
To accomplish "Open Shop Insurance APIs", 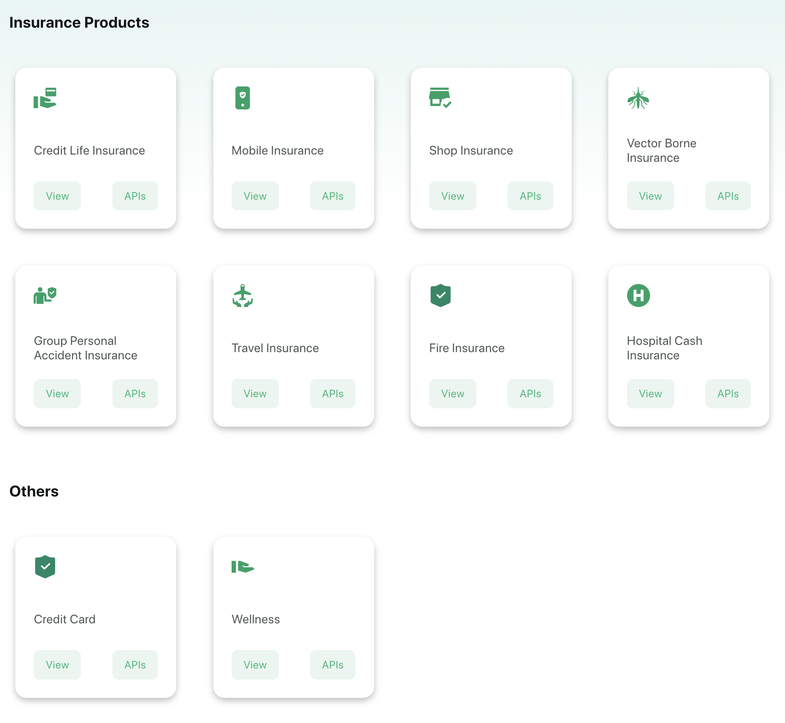I will (x=530, y=196).
